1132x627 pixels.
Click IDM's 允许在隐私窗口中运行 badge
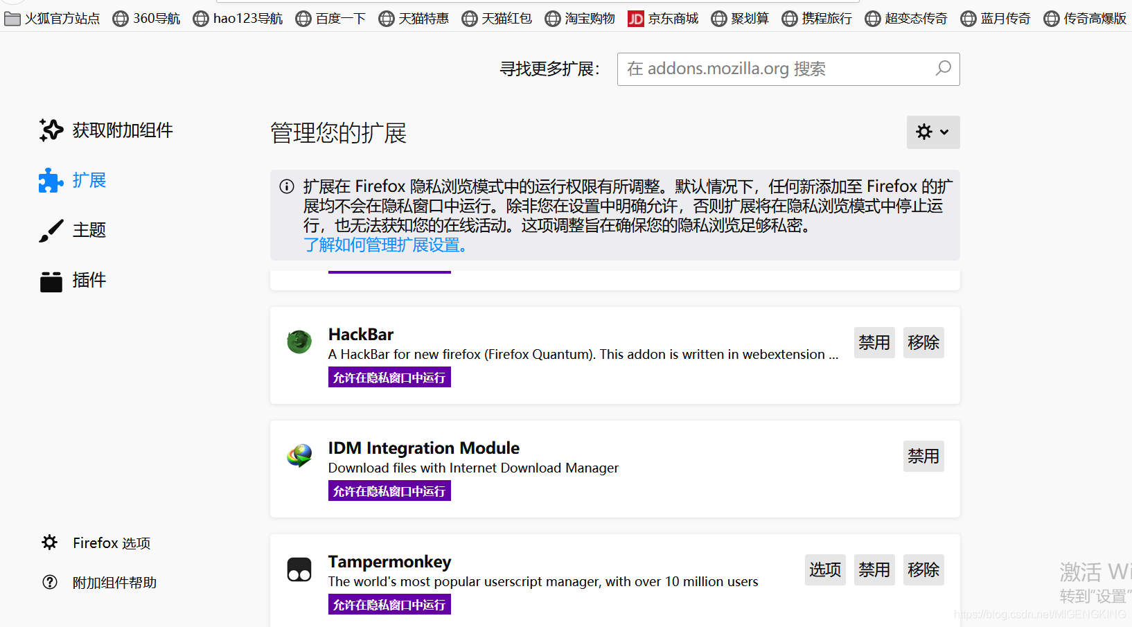coord(389,491)
